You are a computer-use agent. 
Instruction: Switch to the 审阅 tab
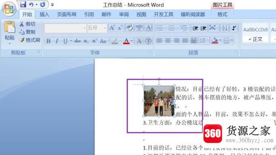(124, 15)
